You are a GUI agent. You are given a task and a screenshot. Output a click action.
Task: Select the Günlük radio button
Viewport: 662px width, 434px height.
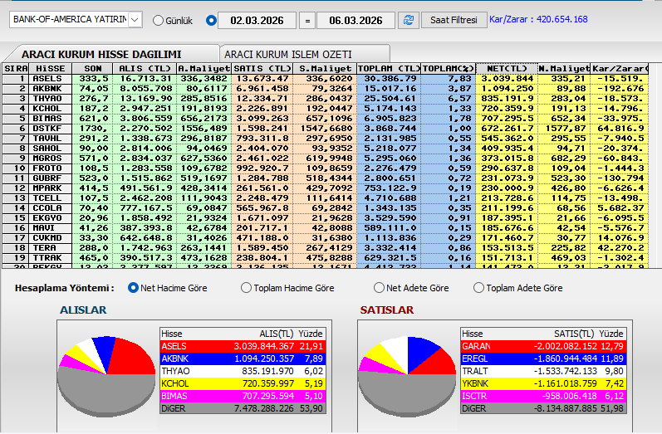tap(159, 20)
